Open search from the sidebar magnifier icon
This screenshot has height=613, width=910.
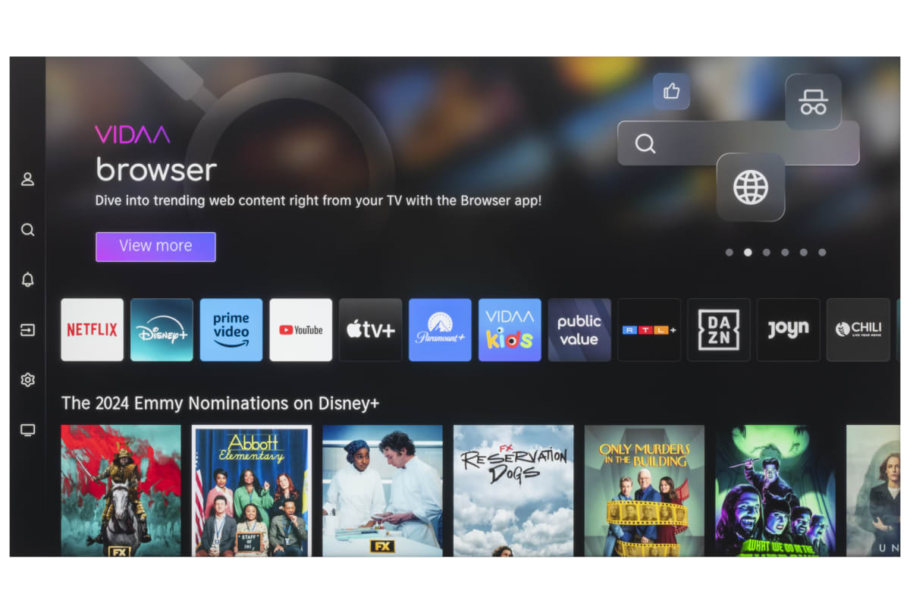[28, 230]
